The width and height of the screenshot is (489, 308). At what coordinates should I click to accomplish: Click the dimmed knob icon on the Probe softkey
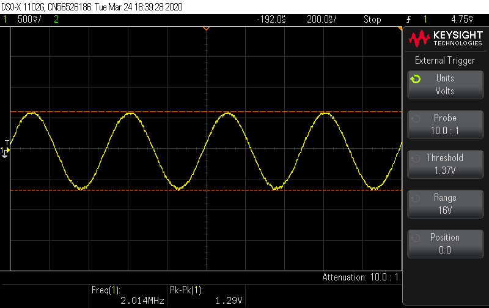pos(416,119)
